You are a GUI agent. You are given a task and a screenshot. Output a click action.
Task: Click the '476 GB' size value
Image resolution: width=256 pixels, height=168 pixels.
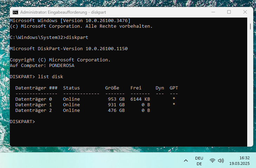tap(116, 110)
